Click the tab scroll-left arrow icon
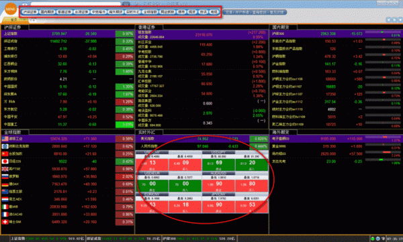This screenshot has width=403, height=242. (x=388, y=19)
